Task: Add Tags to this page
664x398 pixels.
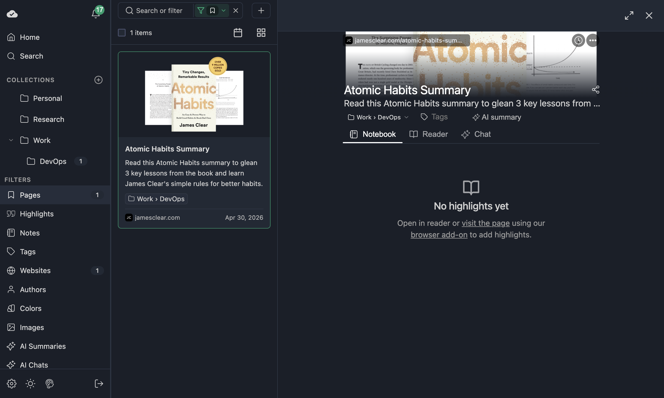Action: (x=434, y=117)
